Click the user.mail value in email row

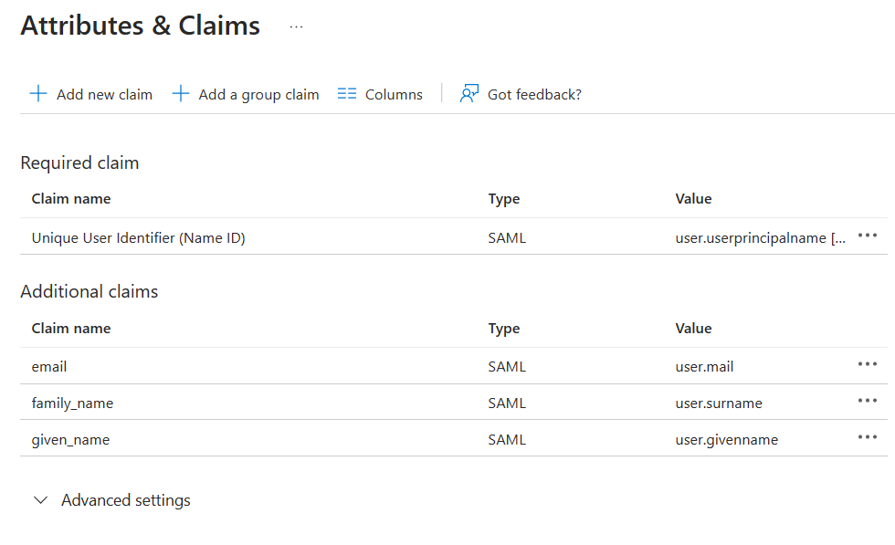click(x=704, y=367)
